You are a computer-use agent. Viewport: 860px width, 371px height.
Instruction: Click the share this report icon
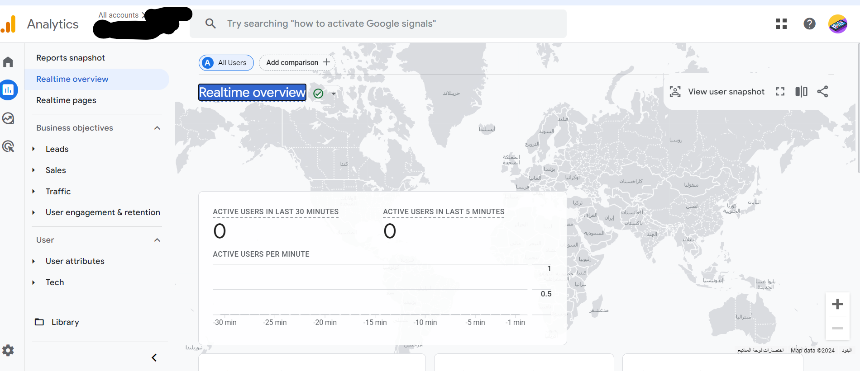822,92
